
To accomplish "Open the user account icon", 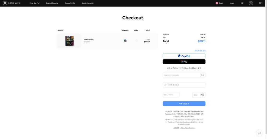I will pos(251,3).
